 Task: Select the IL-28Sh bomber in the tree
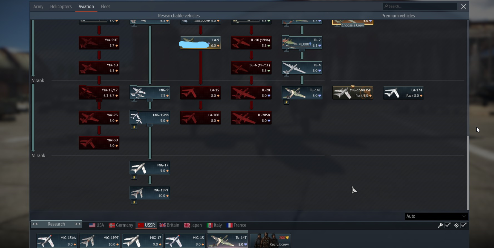point(251,118)
